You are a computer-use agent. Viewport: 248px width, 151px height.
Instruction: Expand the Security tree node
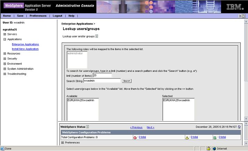(5, 59)
